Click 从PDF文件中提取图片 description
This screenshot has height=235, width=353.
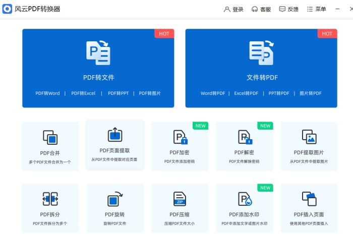[309, 161]
